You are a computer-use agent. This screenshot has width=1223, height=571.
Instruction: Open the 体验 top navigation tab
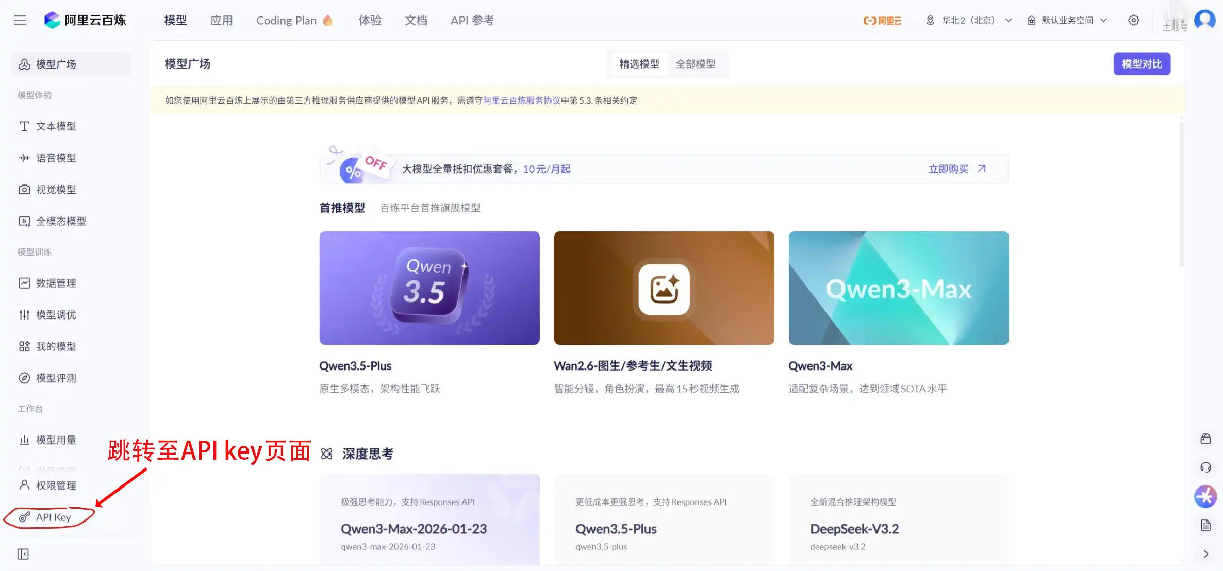click(370, 20)
